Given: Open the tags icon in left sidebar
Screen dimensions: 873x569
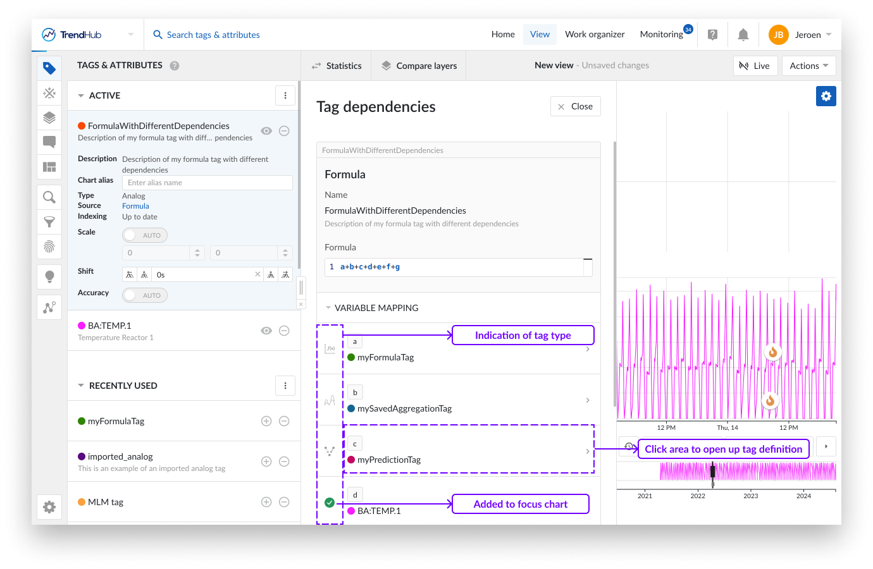Looking at the screenshot, I should tap(49, 68).
